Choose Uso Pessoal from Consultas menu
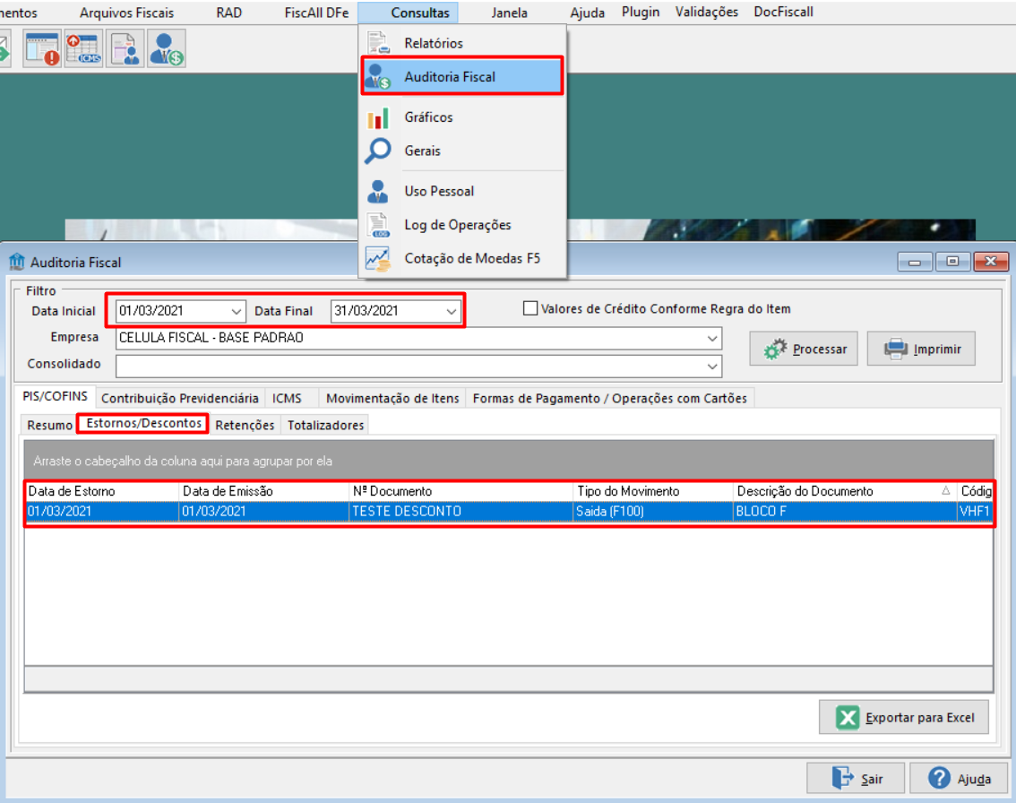 pos(462,191)
